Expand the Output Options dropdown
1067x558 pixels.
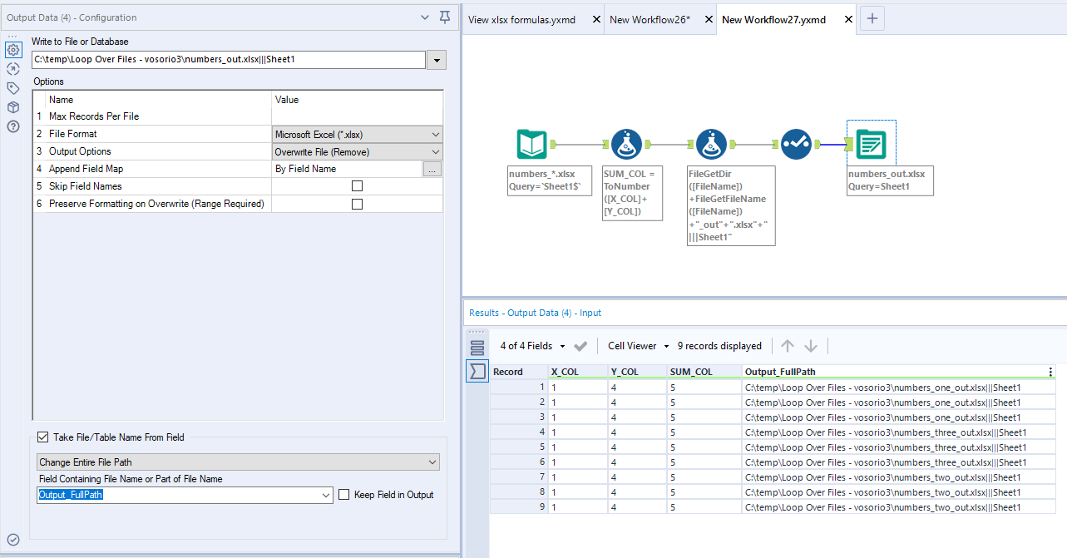coord(358,152)
